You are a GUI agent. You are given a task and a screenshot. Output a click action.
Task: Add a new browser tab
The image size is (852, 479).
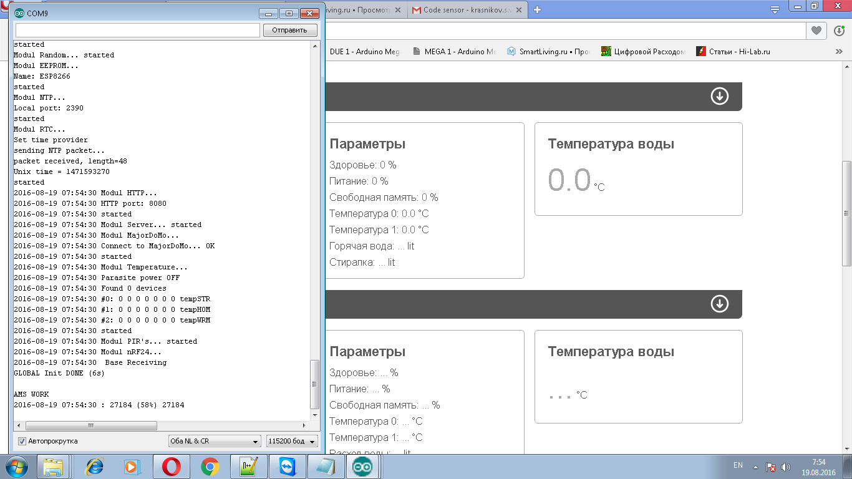point(537,9)
